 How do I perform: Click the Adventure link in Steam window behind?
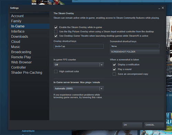[28, 131]
